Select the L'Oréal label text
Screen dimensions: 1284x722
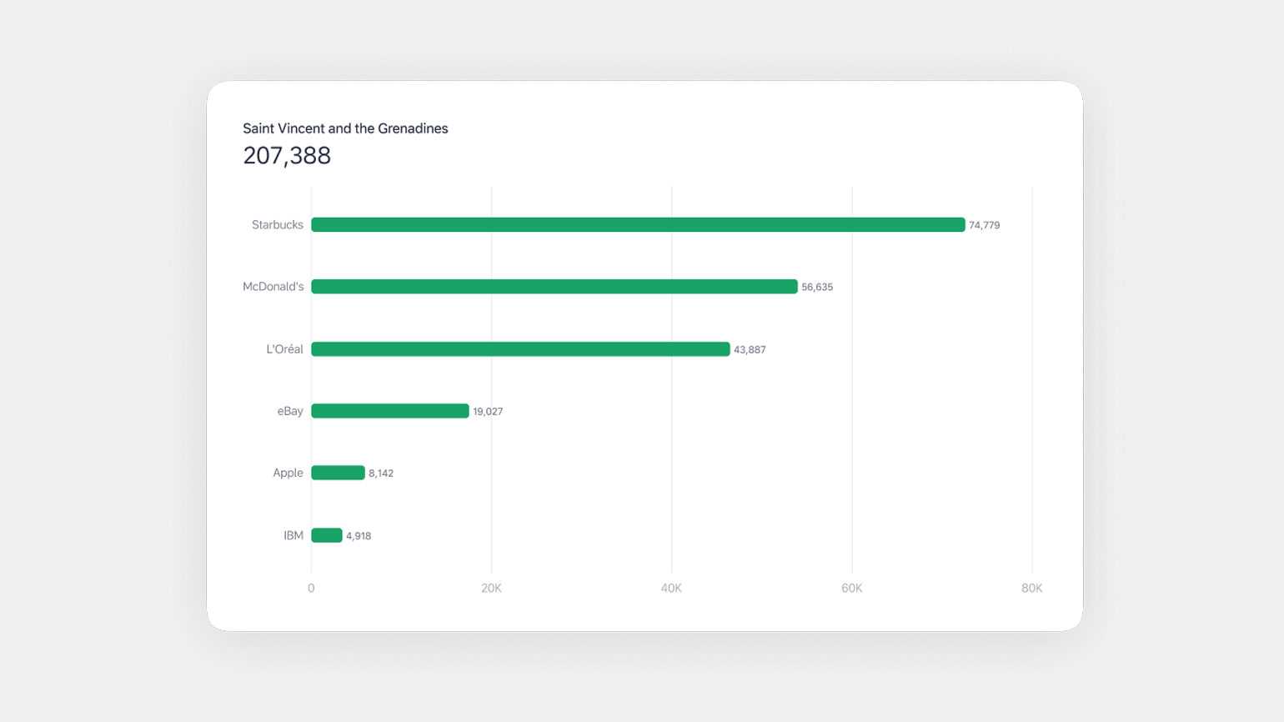284,349
